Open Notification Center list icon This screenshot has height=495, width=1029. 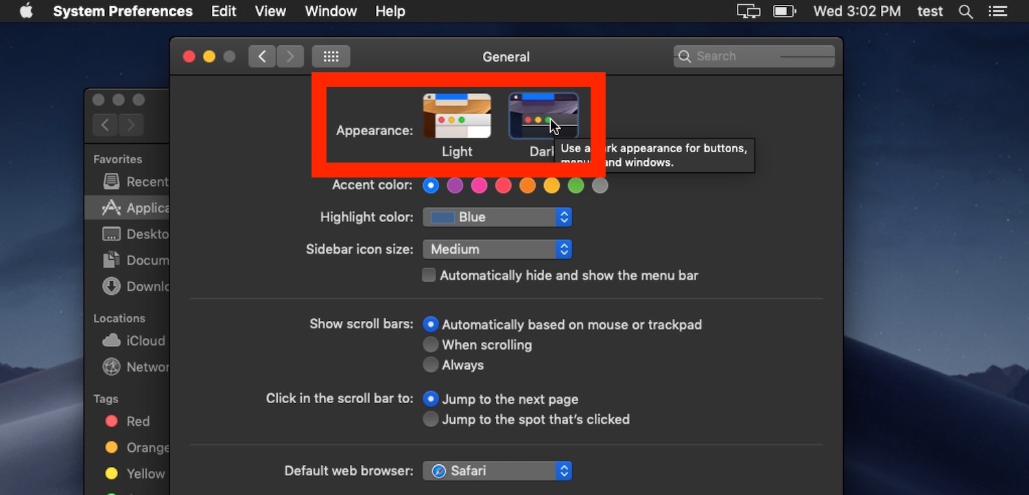[998, 12]
